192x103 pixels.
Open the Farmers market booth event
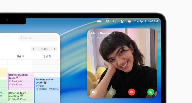point(47,90)
